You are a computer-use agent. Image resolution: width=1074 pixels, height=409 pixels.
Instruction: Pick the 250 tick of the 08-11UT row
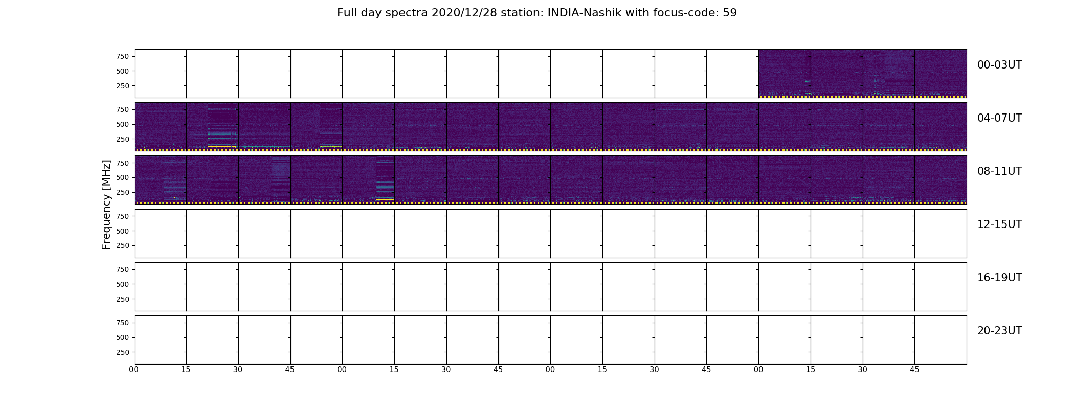click(123, 192)
